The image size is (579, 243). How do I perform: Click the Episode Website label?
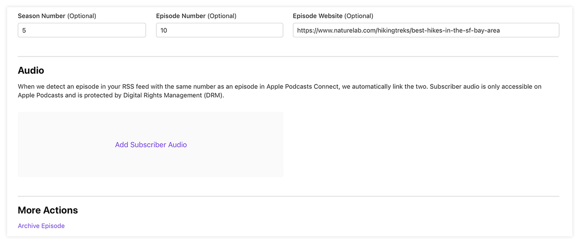click(x=318, y=16)
